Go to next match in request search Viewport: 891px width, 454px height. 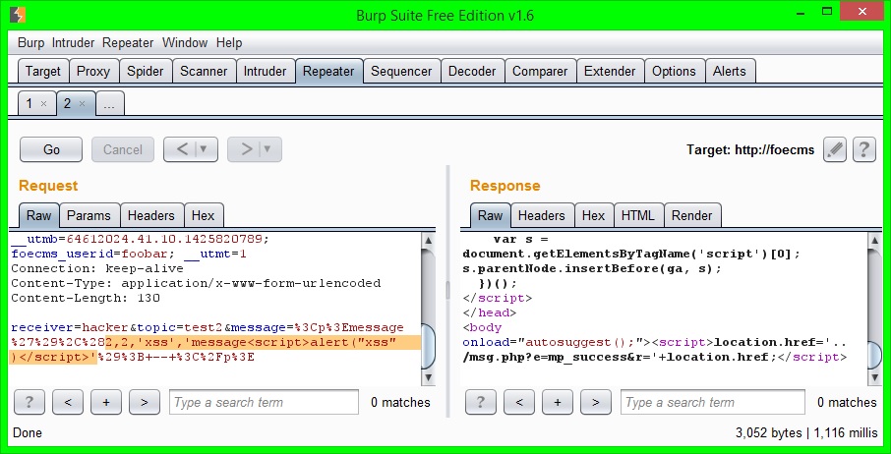pyautogui.click(x=144, y=402)
